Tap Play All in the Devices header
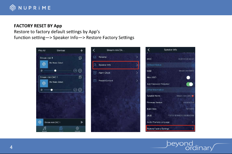The height and width of the screenshot is (154, 232). [x=42, y=51]
